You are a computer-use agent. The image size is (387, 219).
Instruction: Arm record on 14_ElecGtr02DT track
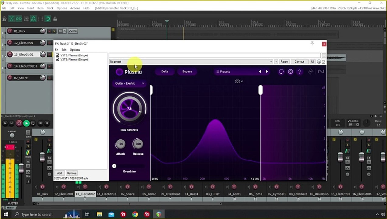point(10,66)
